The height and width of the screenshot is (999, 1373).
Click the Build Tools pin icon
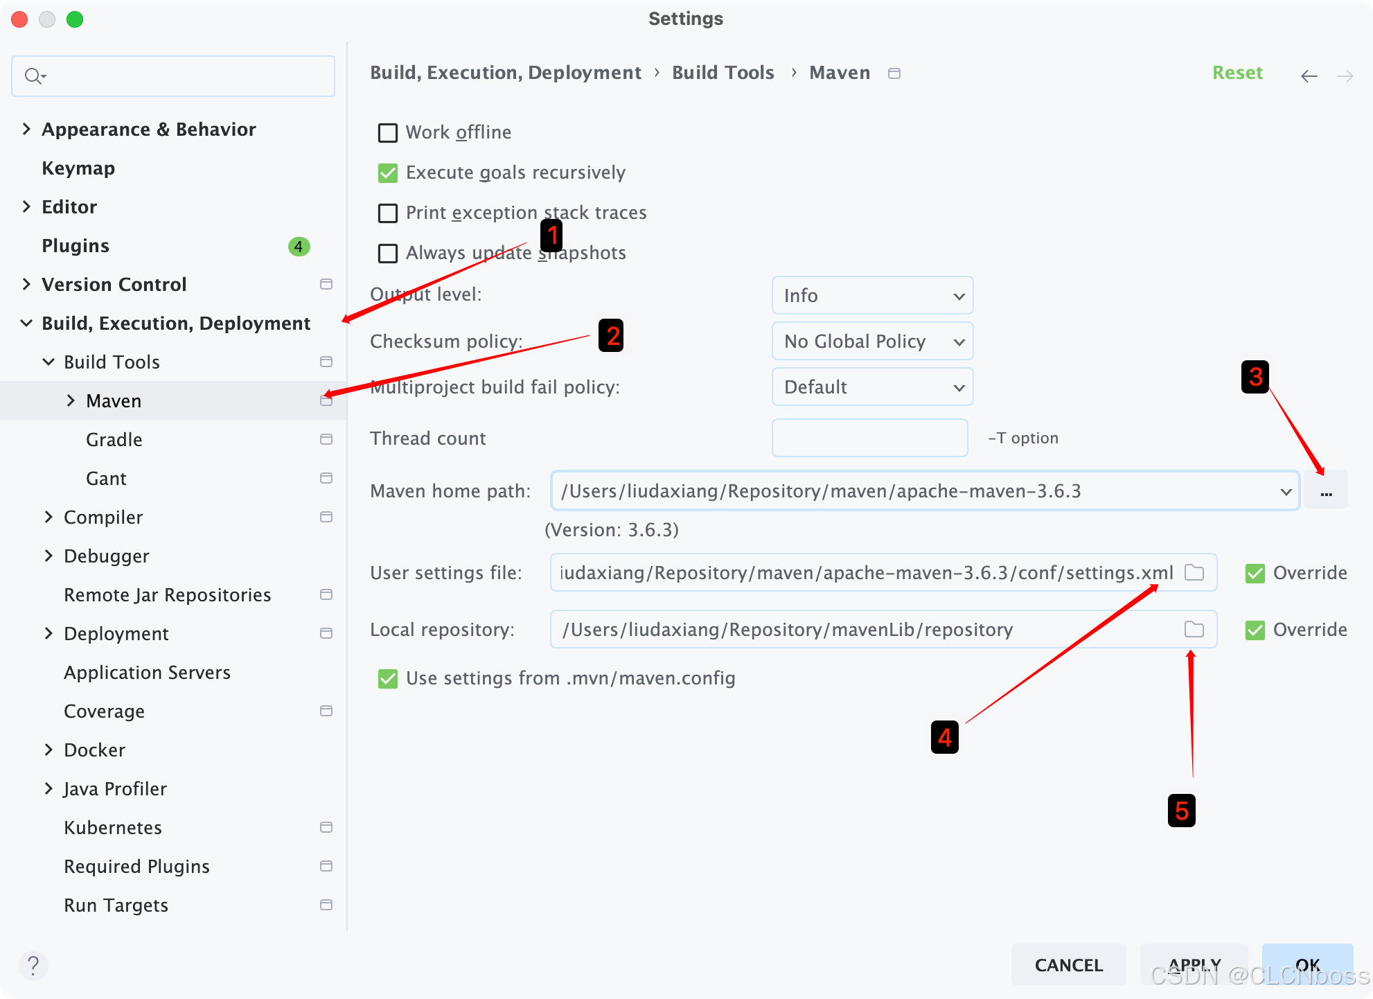tap(327, 362)
